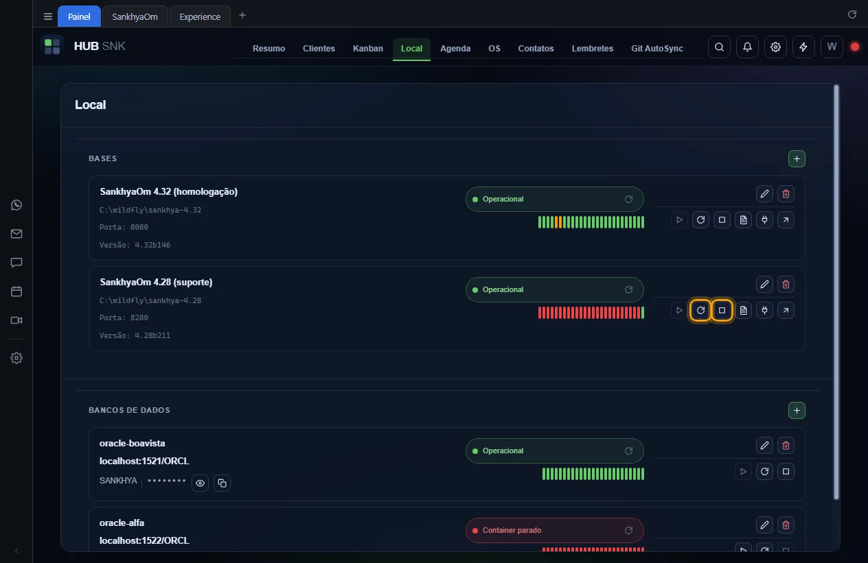Image resolution: width=868 pixels, height=563 pixels.
Task: Open SankhyaOm 4.32 via the external arrow icon
Action: pos(786,220)
